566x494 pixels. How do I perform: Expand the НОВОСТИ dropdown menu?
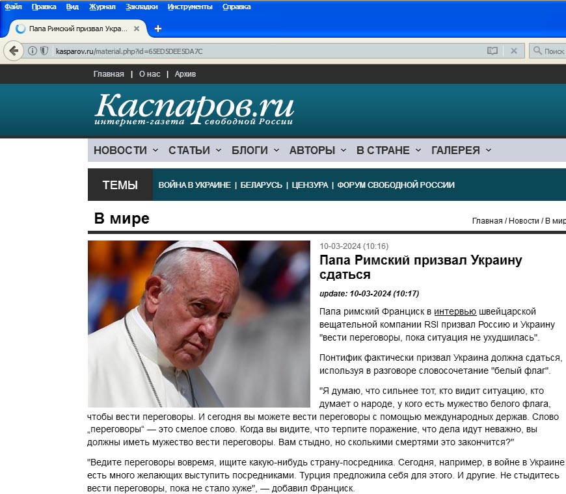tap(126, 150)
